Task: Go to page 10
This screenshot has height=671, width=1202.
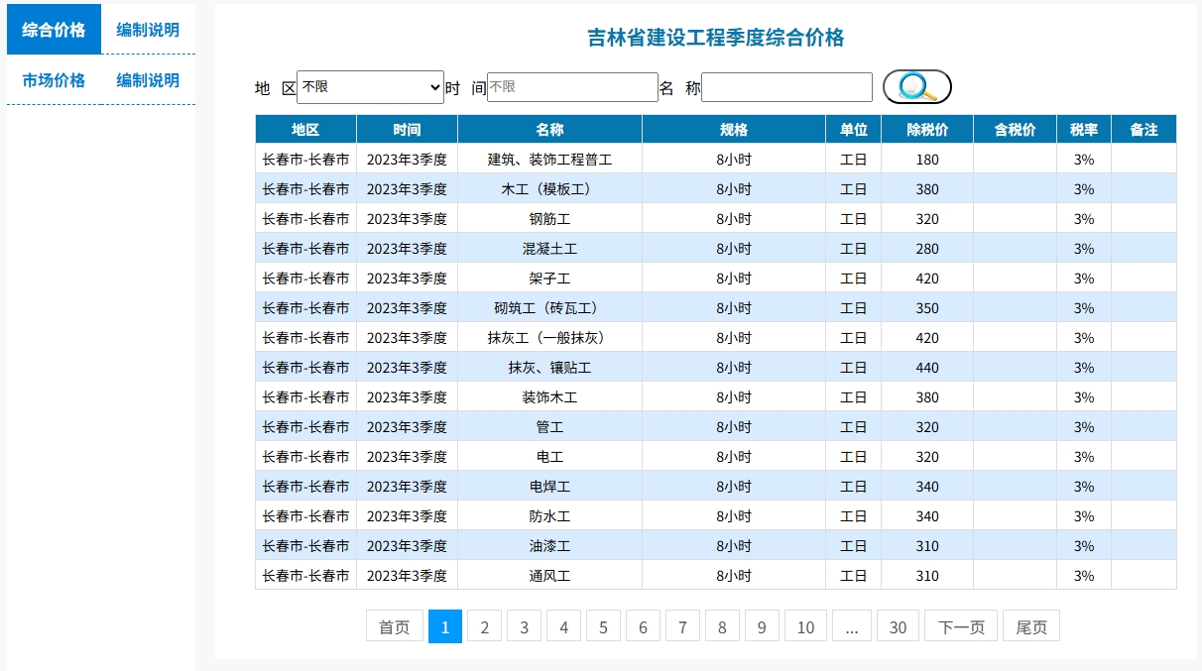Action: (x=805, y=626)
